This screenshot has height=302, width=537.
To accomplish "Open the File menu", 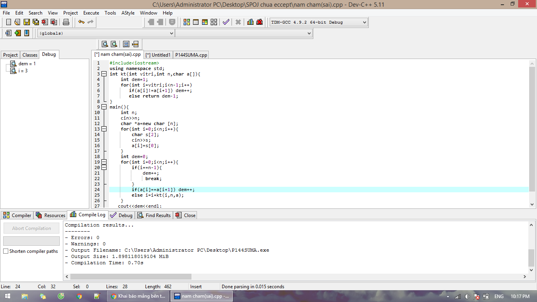I will [6, 13].
